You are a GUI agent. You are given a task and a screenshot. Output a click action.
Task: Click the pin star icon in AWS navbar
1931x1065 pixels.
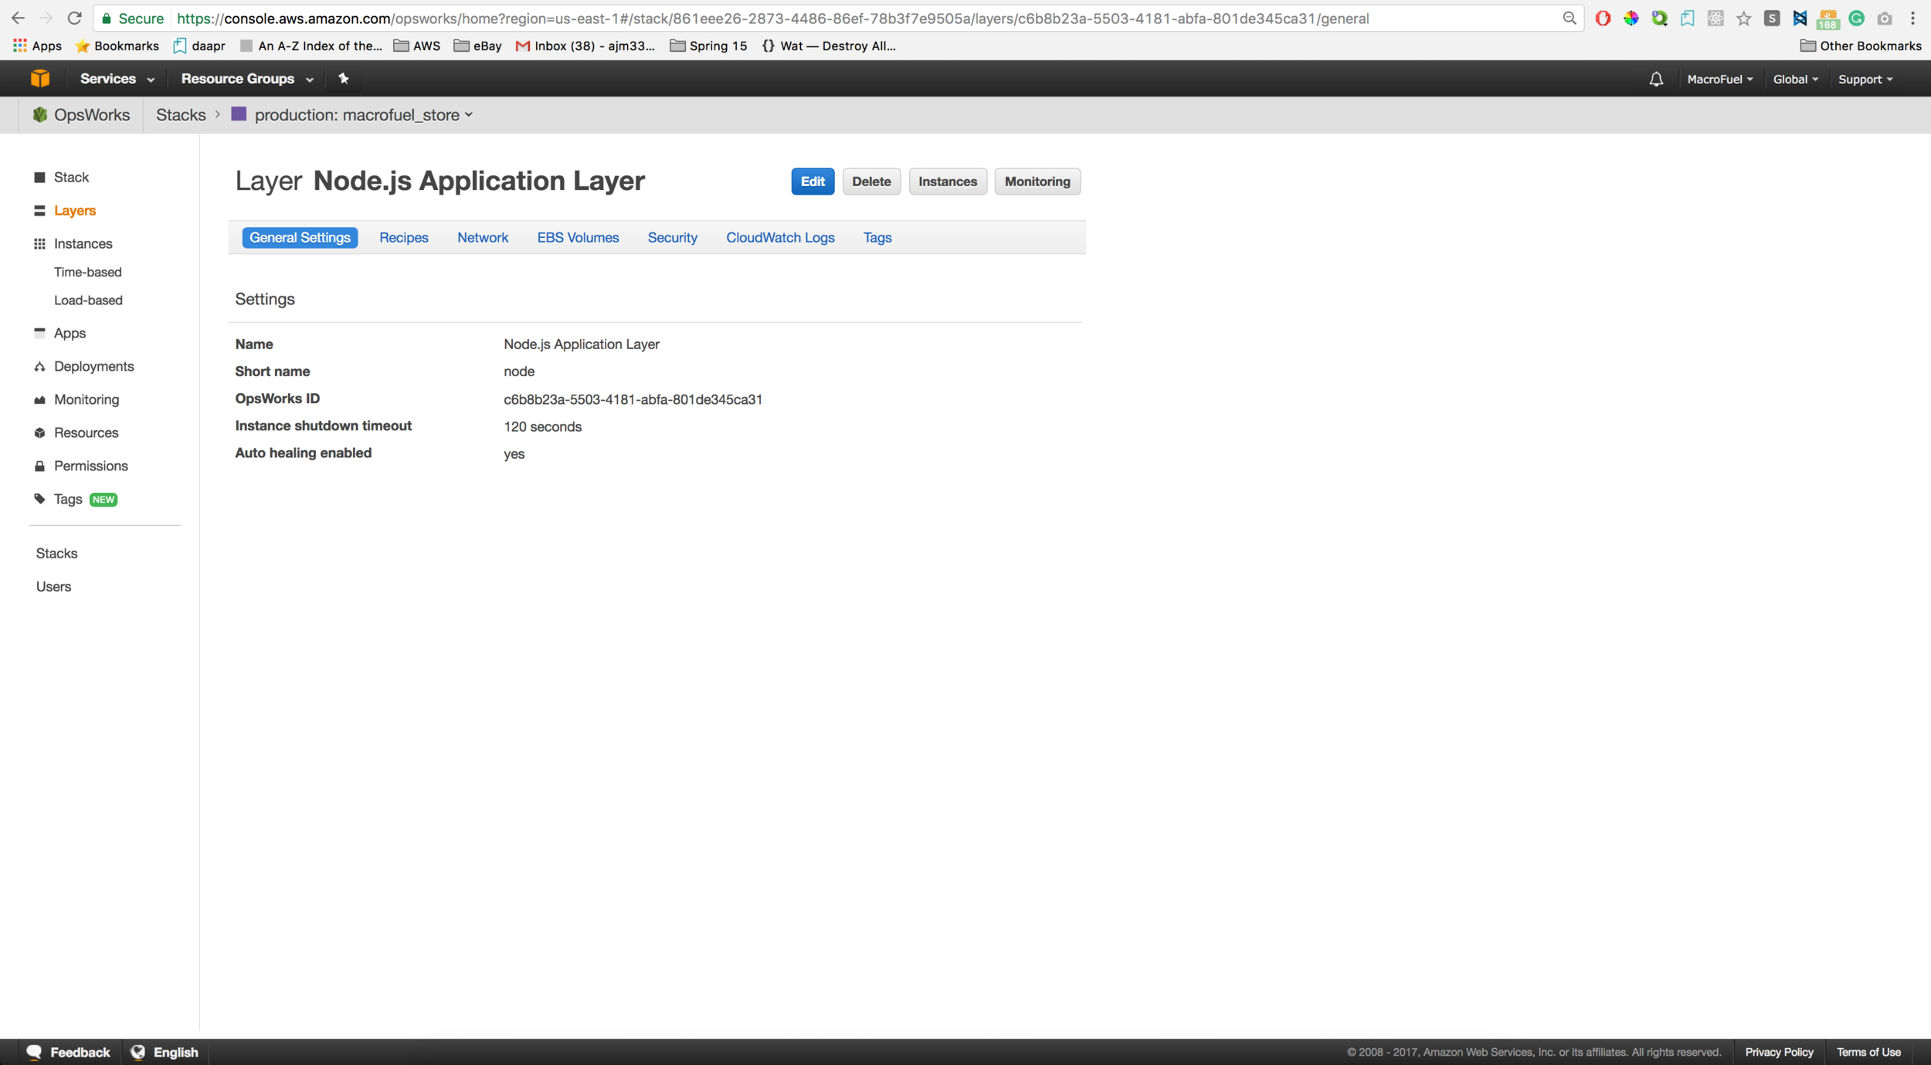click(344, 78)
